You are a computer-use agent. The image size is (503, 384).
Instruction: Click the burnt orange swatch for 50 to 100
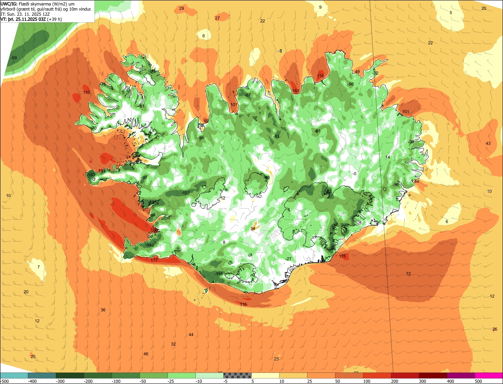coord(349,375)
